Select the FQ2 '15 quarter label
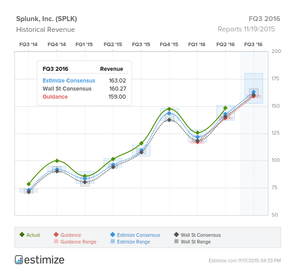The height and width of the screenshot is (278, 303). coord(113,44)
